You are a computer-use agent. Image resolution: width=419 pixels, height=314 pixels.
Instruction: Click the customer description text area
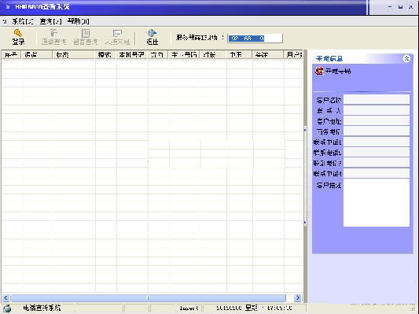point(377,203)
